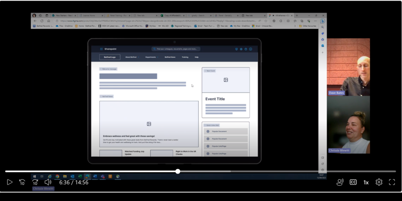Open the Sharepoint app launcher grid
This screenshot has width=402, height=201.
101,49
